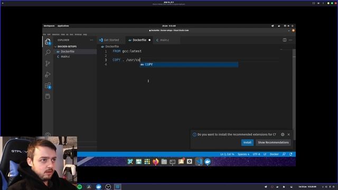Click the UTF-8 encoding indicator
The width and height of the screenshot is (338, 190).
[x=256, y=154]
